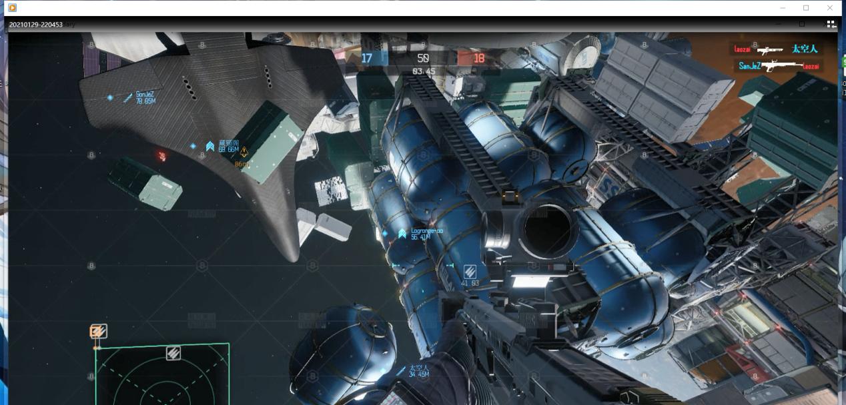Click the Lagrange-aa teammate chevron marker

coord(402,233)
